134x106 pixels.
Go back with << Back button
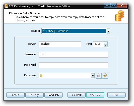click(x=76, y=95)
